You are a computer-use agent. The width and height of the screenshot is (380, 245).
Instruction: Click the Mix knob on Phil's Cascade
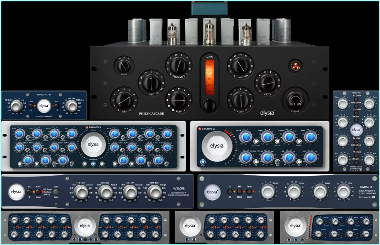241,66
